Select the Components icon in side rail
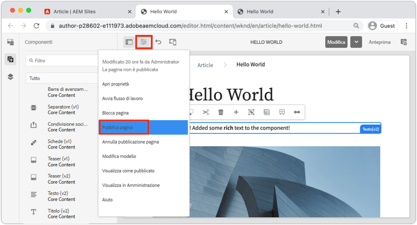Image resolution: width=417 pixels, height=225 pixels. tap(11, 59)
